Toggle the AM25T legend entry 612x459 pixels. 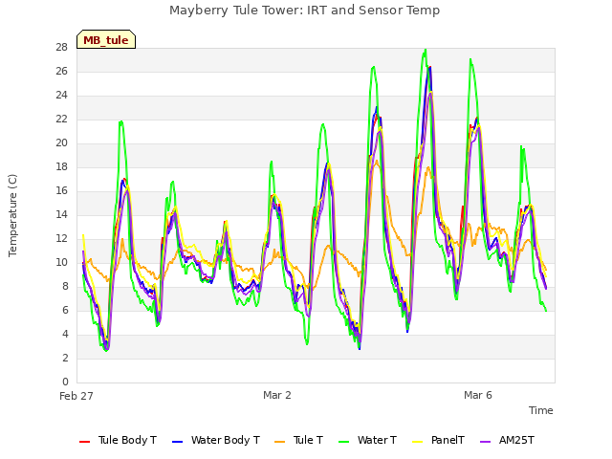[x=507, y=440]
